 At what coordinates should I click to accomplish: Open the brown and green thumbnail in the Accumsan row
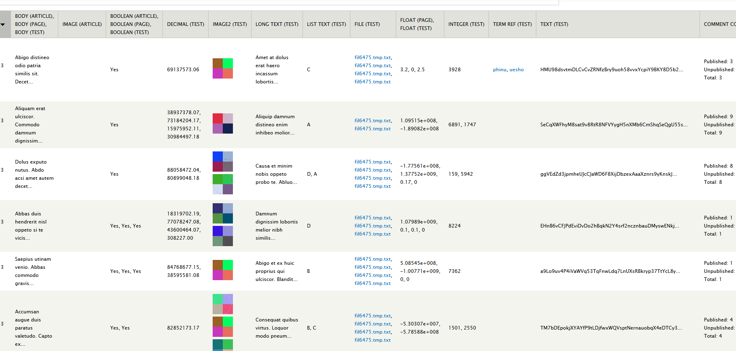pyautogui.click(x=223, y=327)
